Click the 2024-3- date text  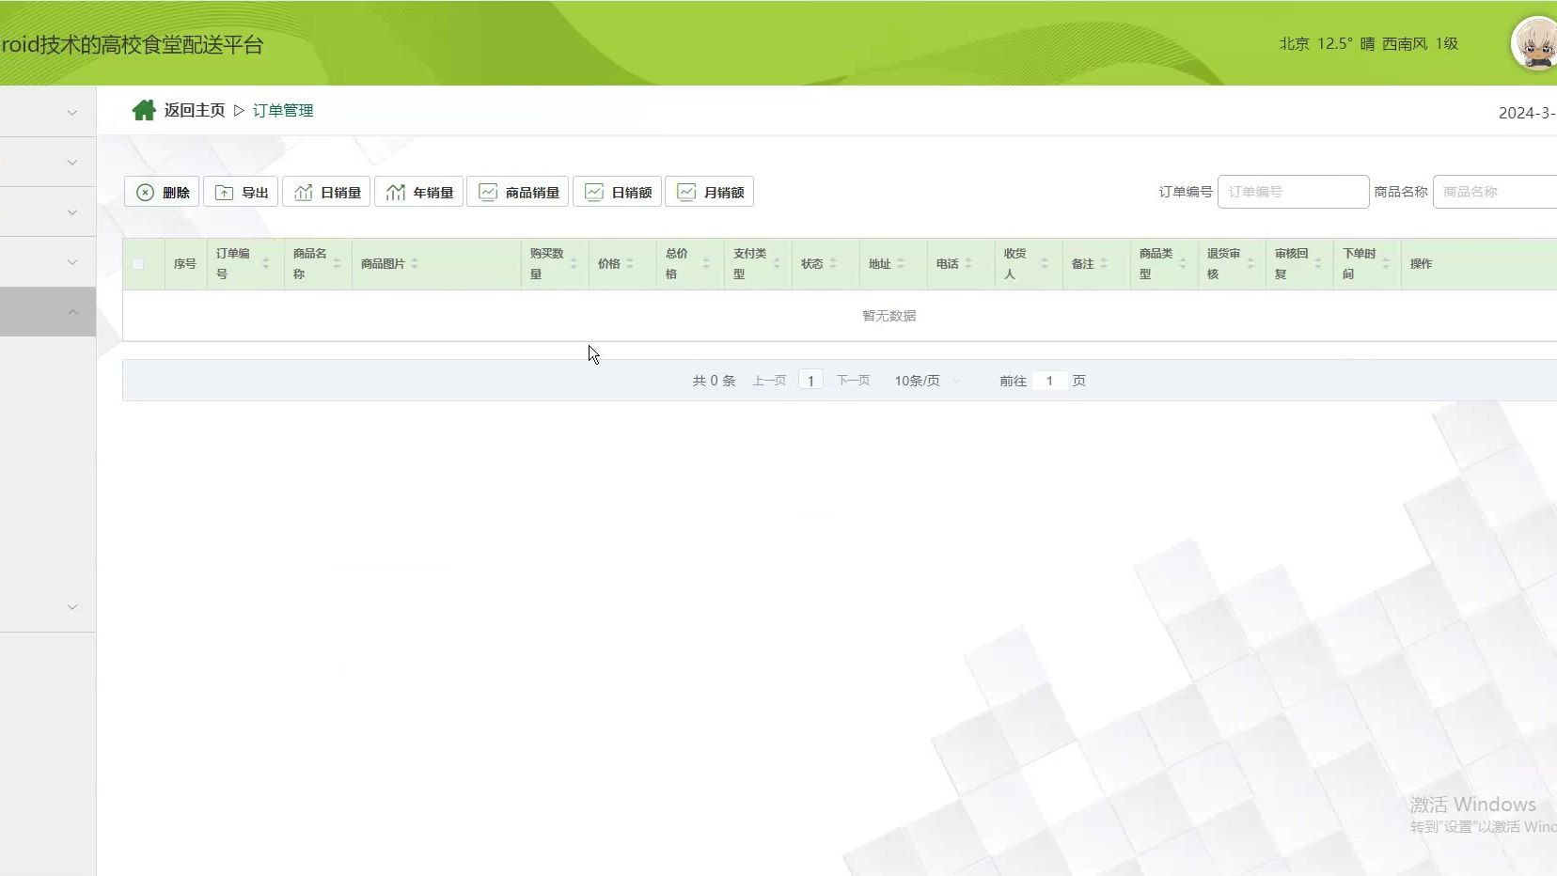pyautogui.click(x=1527, y=113)
